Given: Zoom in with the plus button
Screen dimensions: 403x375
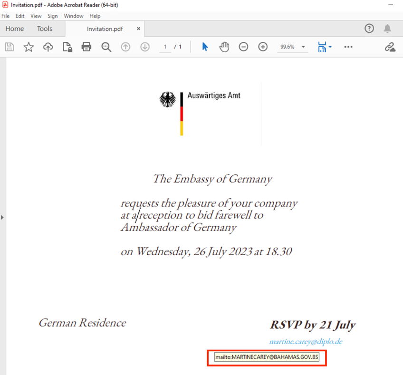Looking at the screenshot, I should click(x=263, y=47).
